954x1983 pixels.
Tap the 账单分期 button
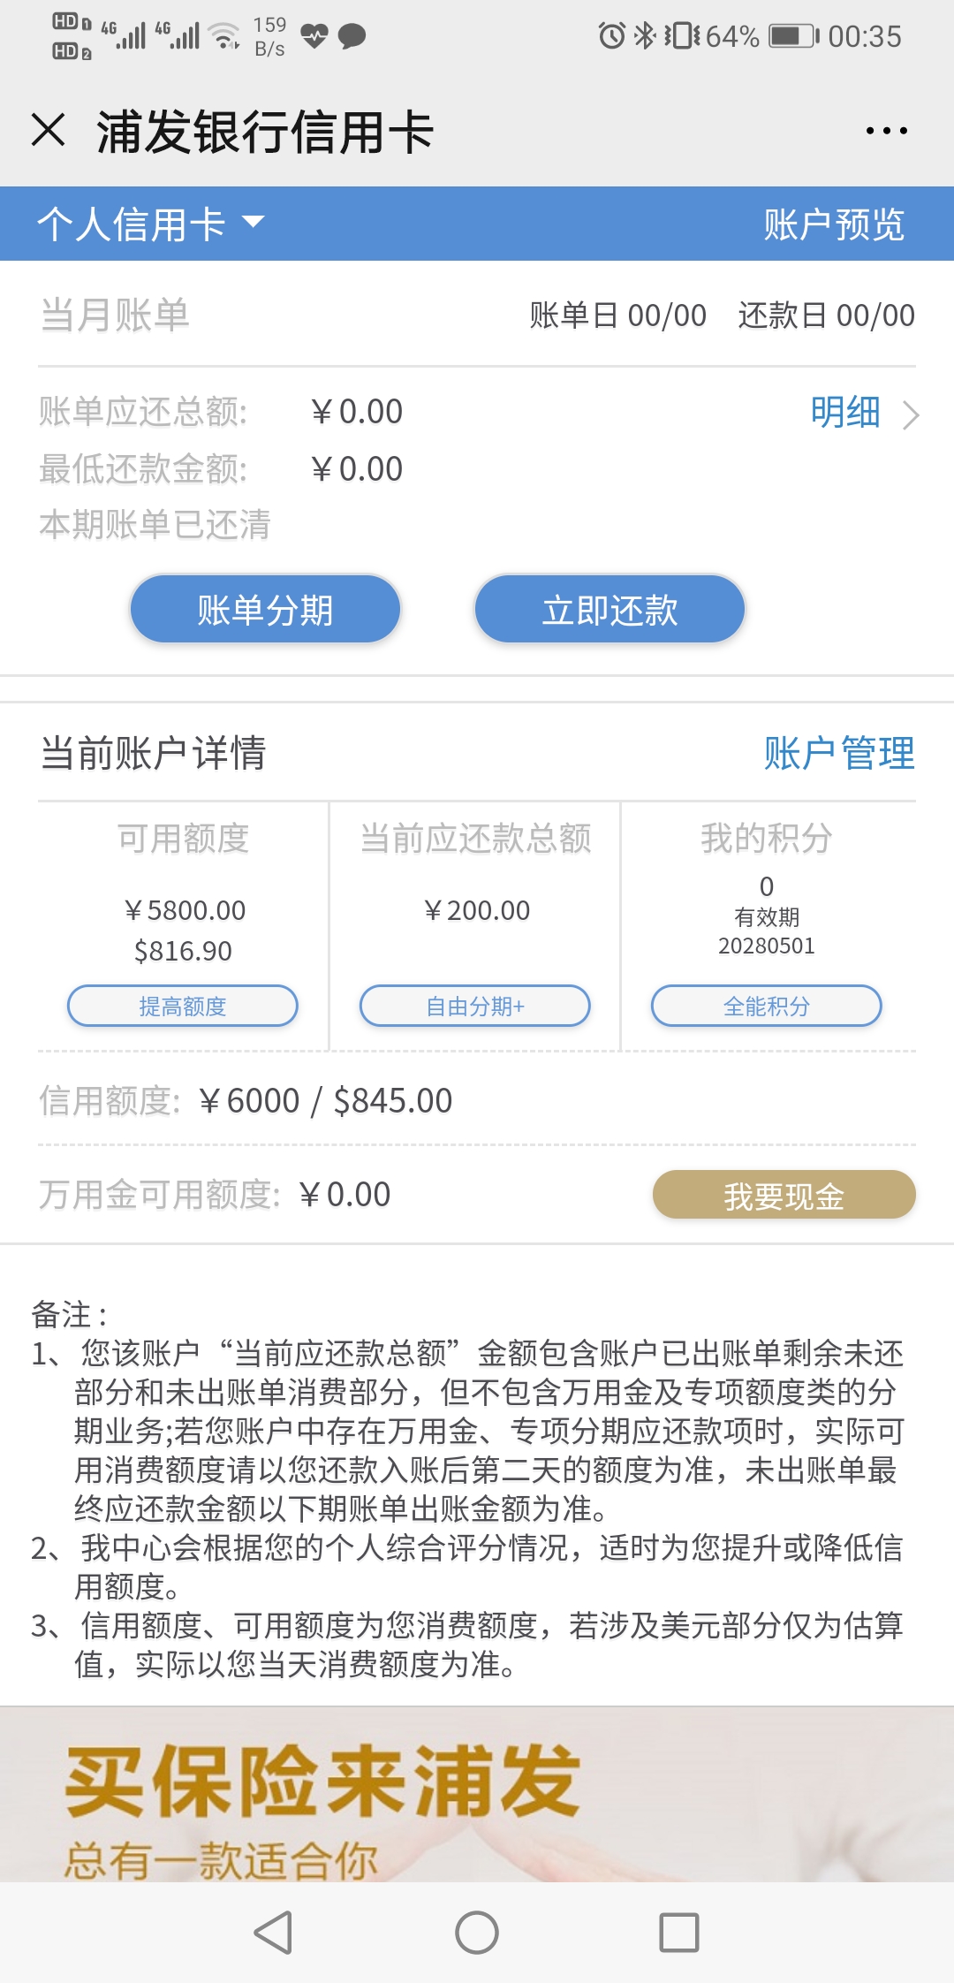[265, 610]
